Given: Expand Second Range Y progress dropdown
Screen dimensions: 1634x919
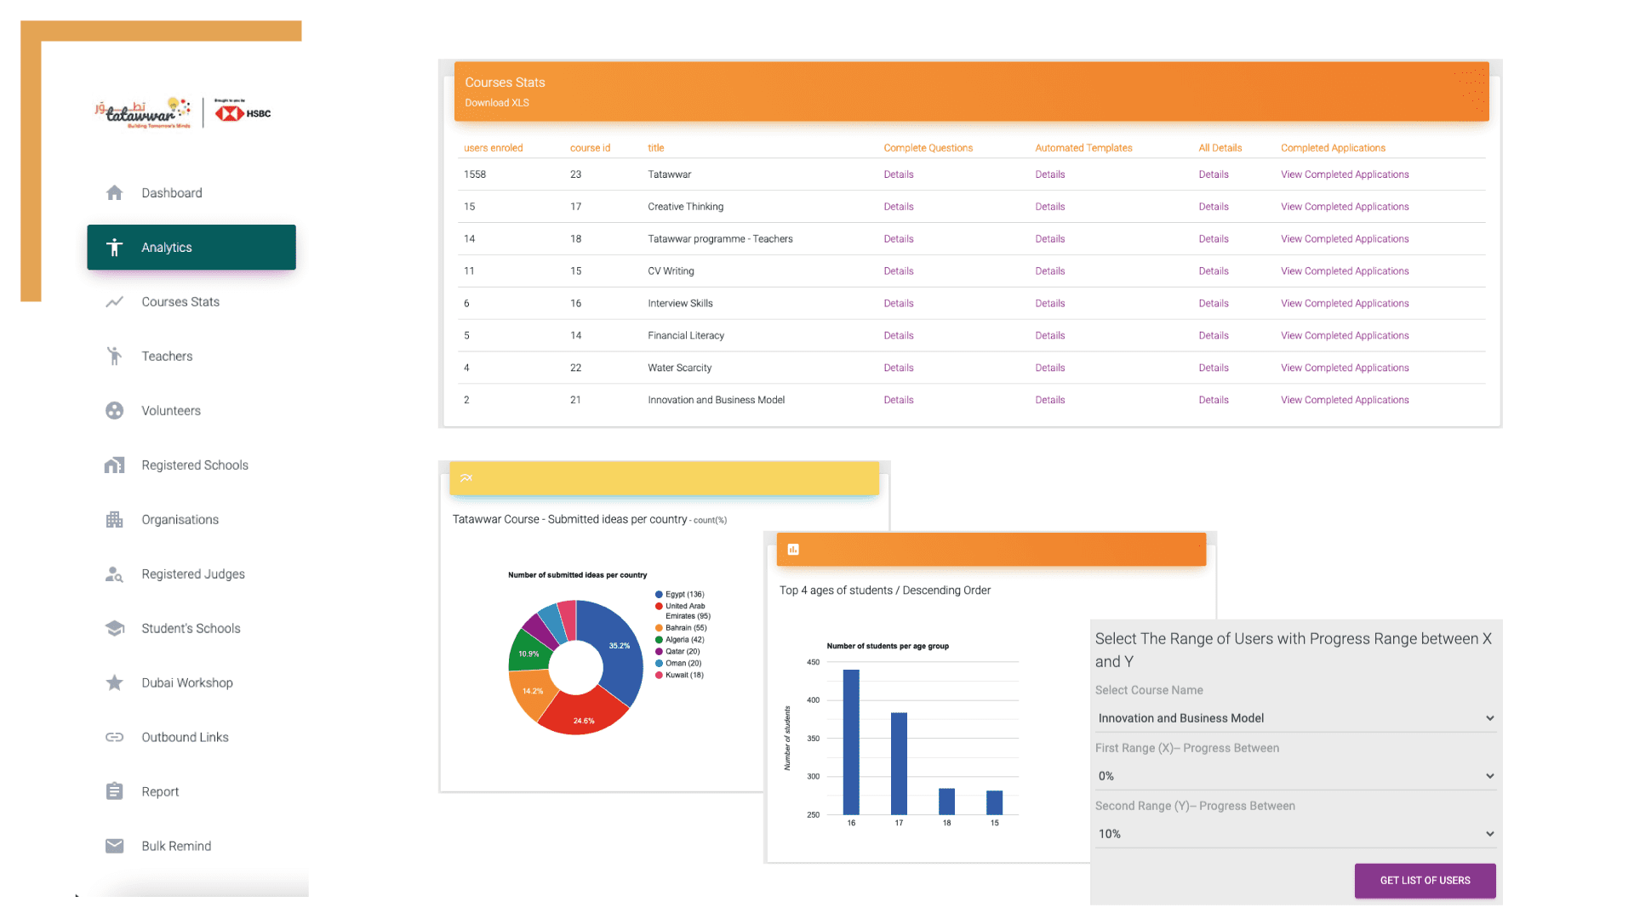Looking at the screenshot, I should click(1294, 834).
